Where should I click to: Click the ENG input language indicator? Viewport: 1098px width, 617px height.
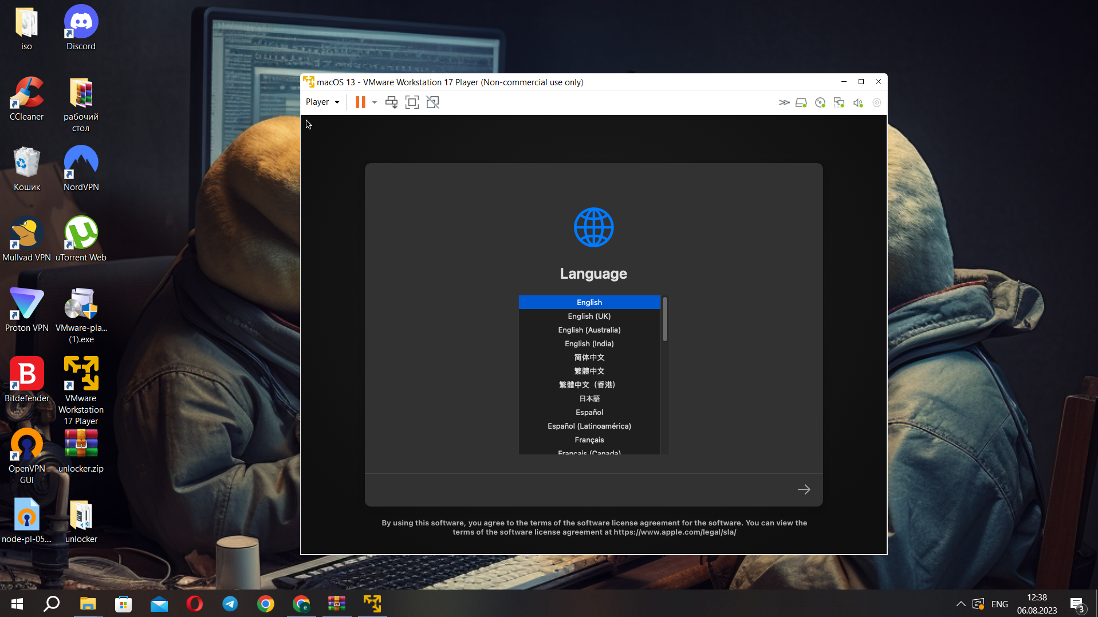999,604
